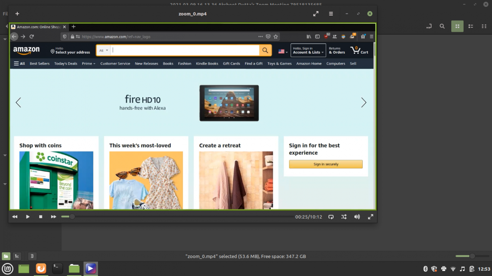This screenshot has height=276, width=492.
Task: Switch file manager to list view
Action: pos(471,26)
